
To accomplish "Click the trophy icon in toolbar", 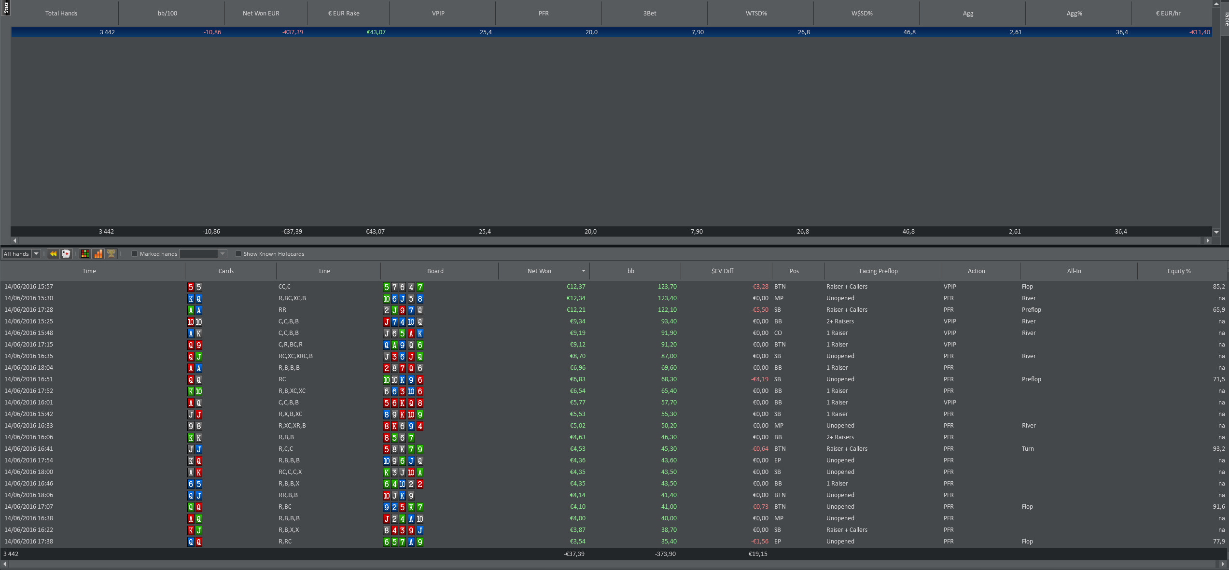I will click(111, 254).
